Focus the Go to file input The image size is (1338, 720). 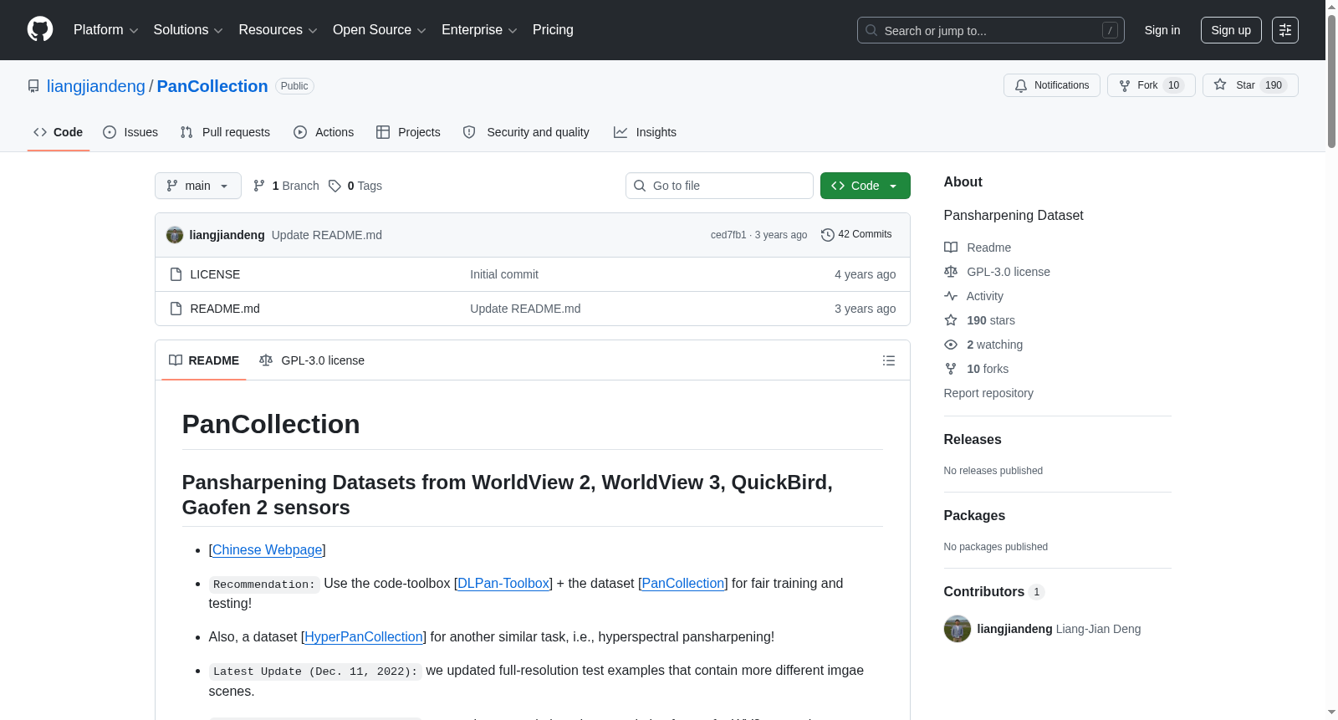719,186
